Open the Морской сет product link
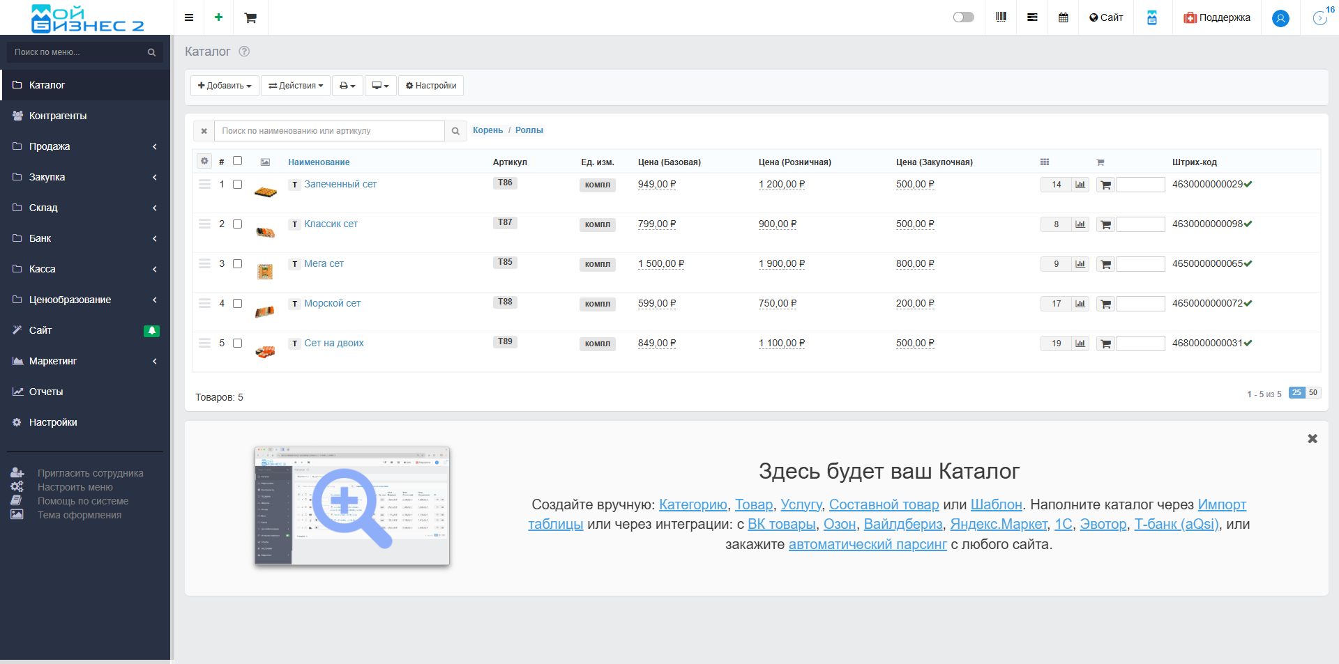Viewport: 1339px width, 664px height. point(332,303)
